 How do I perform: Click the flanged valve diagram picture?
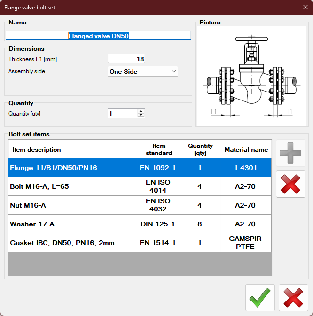252,76
